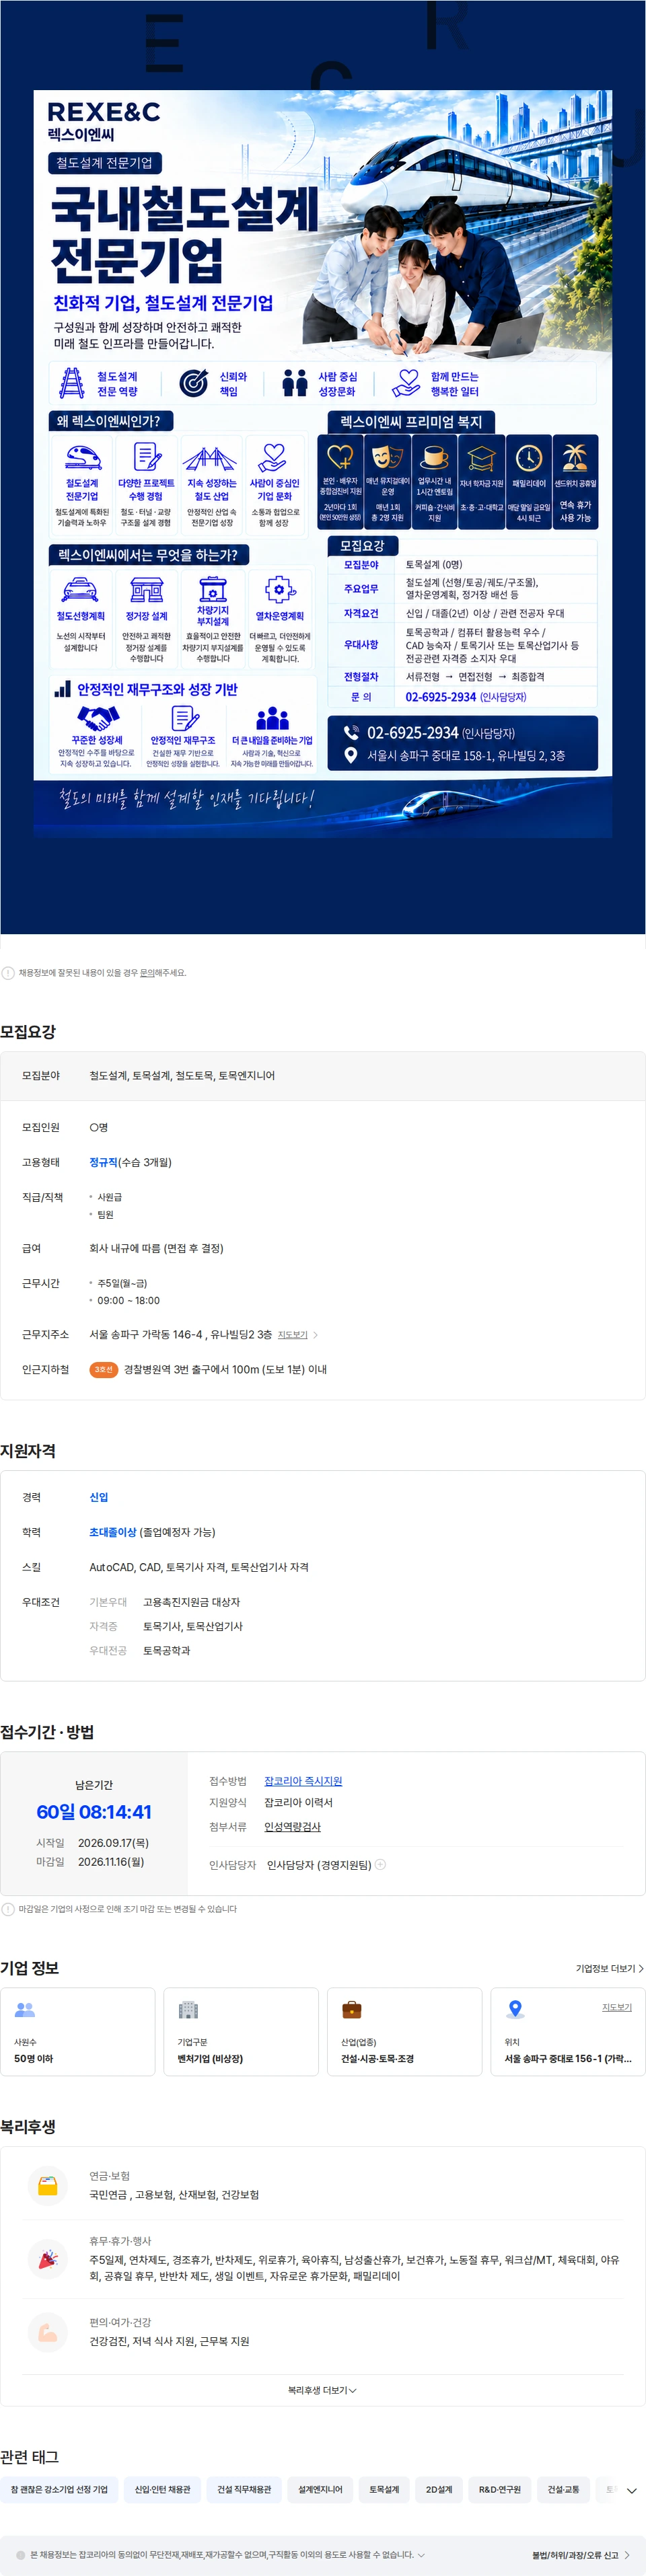Click the coffee cup icon in premium benefits
This screenshot has height=2576, width=646.
pyautogui.click(x=434, y=457)
